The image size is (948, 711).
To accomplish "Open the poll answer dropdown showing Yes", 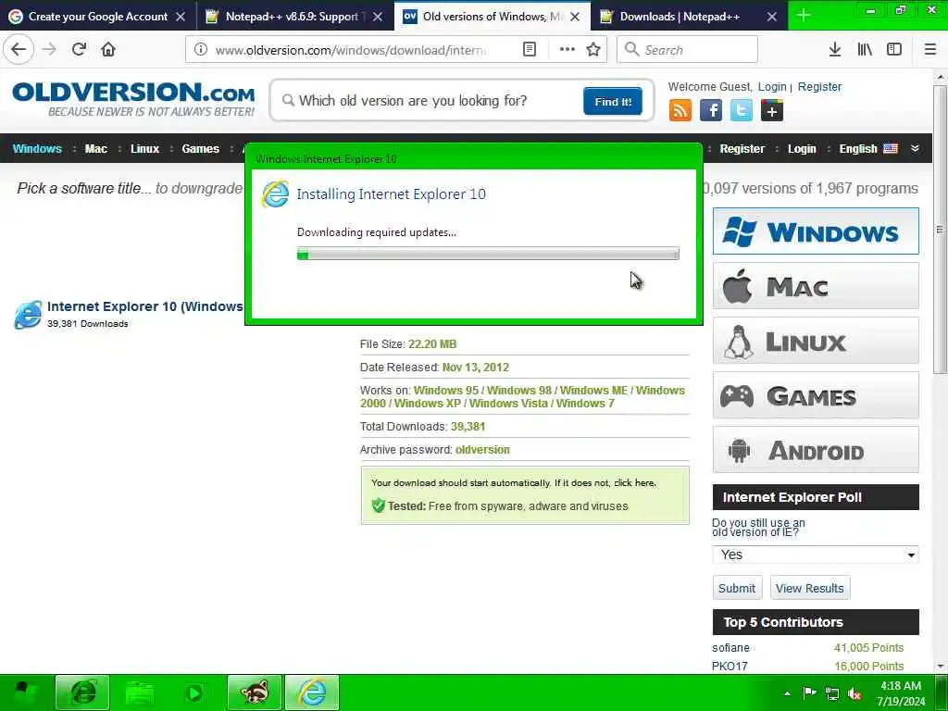I will pos(816,555).
